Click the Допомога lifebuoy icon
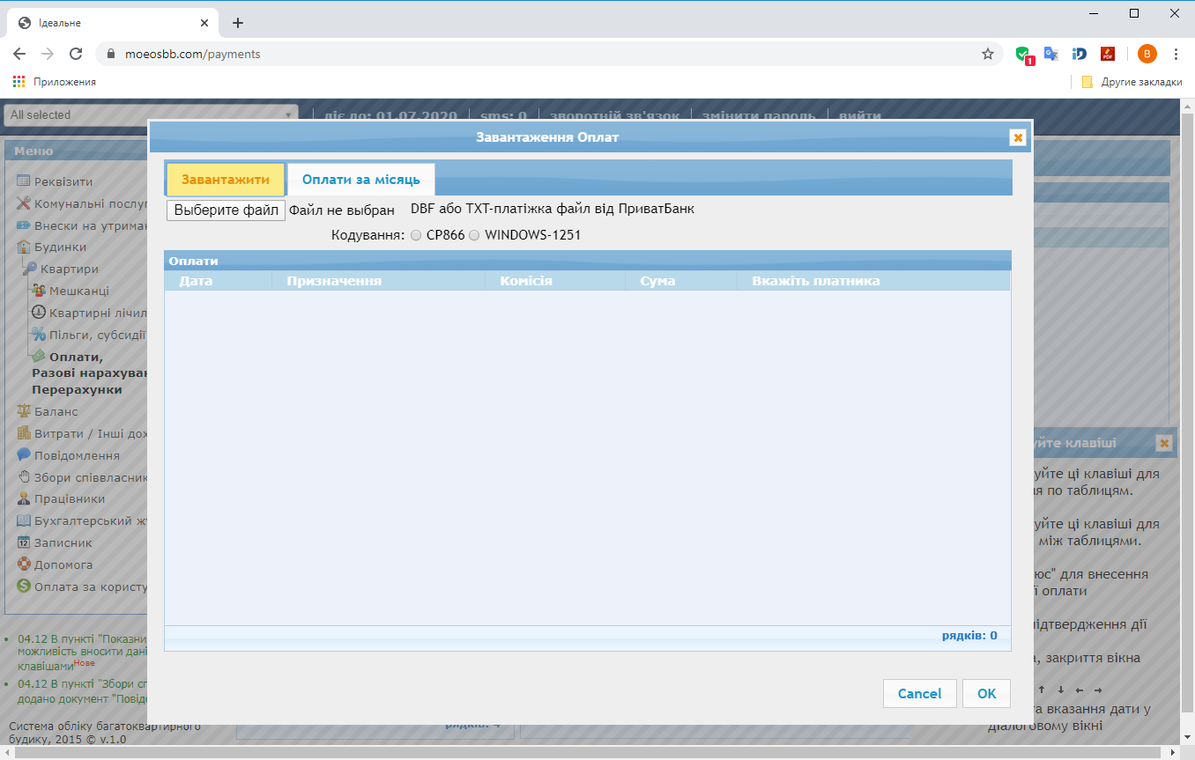The image size is (1195, 760). (x=24, y=564)
